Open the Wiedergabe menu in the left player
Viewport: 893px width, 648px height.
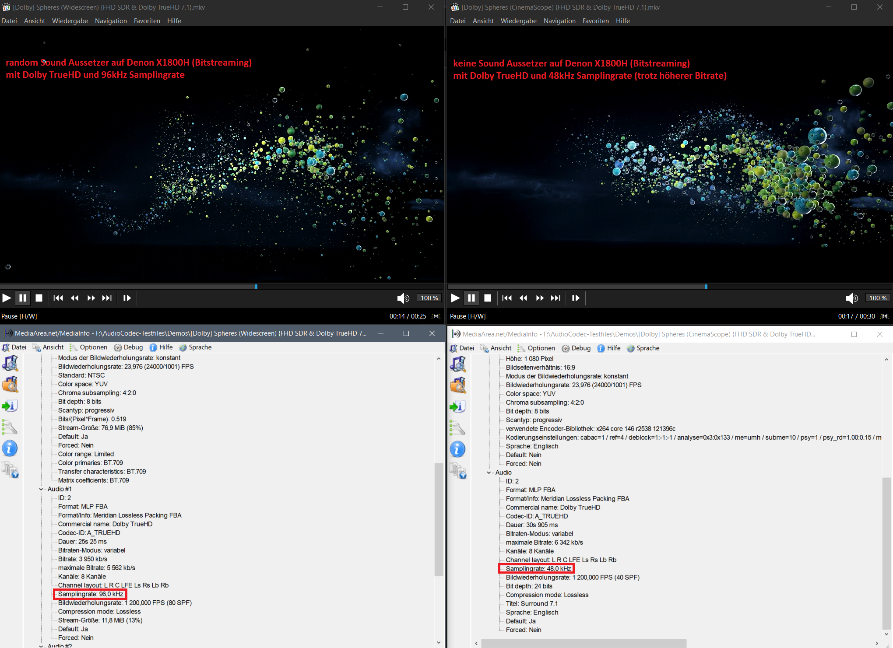[70, 21]
